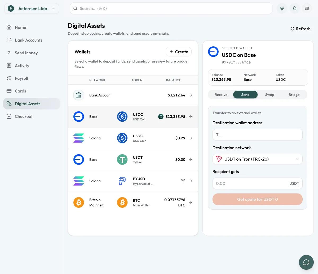The width and height of the screenshot is (318, 274).
Task: Click the TOKEN column header
Action: tap(137, 80)
